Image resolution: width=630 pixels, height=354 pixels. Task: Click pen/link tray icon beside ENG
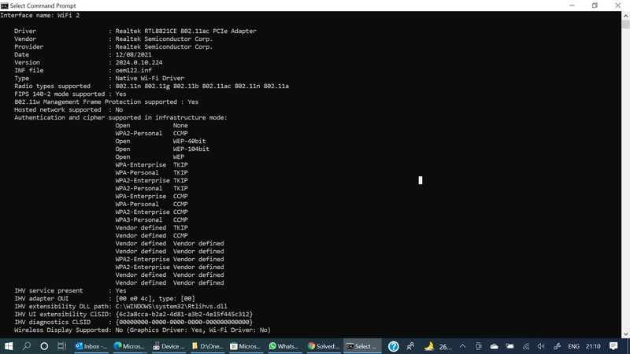point(557,346)
